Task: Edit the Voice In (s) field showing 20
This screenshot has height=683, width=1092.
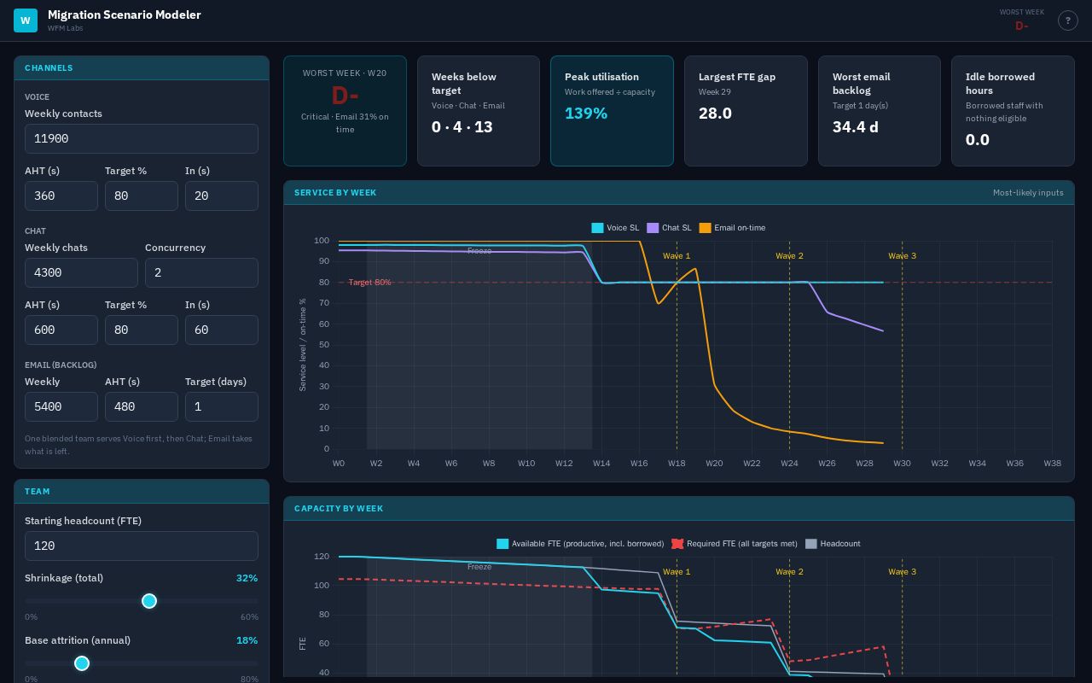Action: point(222,196)
